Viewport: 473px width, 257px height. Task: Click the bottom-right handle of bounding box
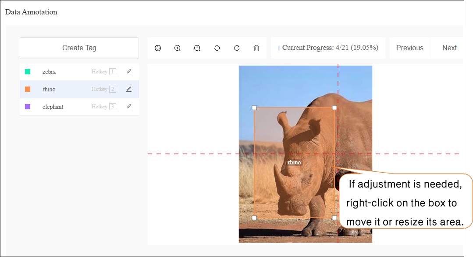tap(334, 218)
